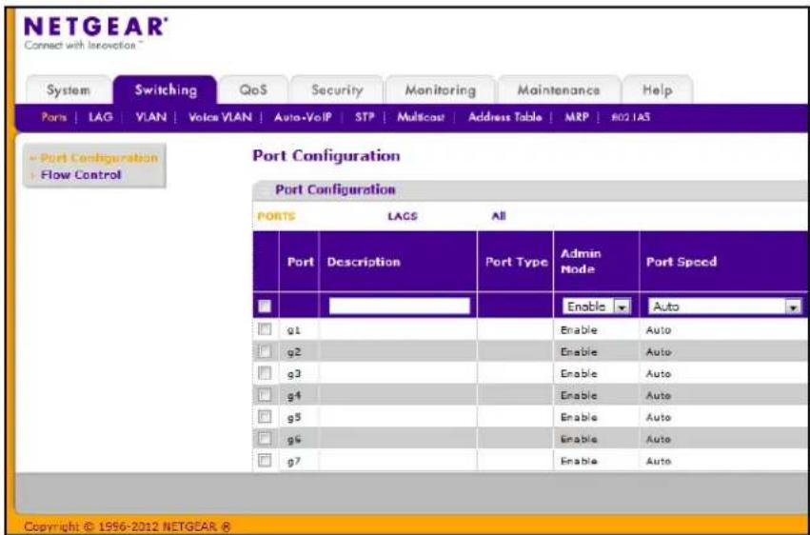Expand the Admin Mode Enable dropdown
The height and width of the screenshot is (535, 810).
click(x=596, y=307)
